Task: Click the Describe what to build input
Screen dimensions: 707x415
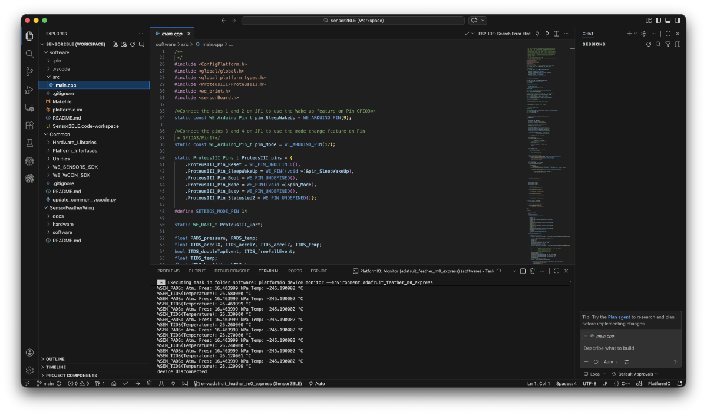Action: (630, 348)
